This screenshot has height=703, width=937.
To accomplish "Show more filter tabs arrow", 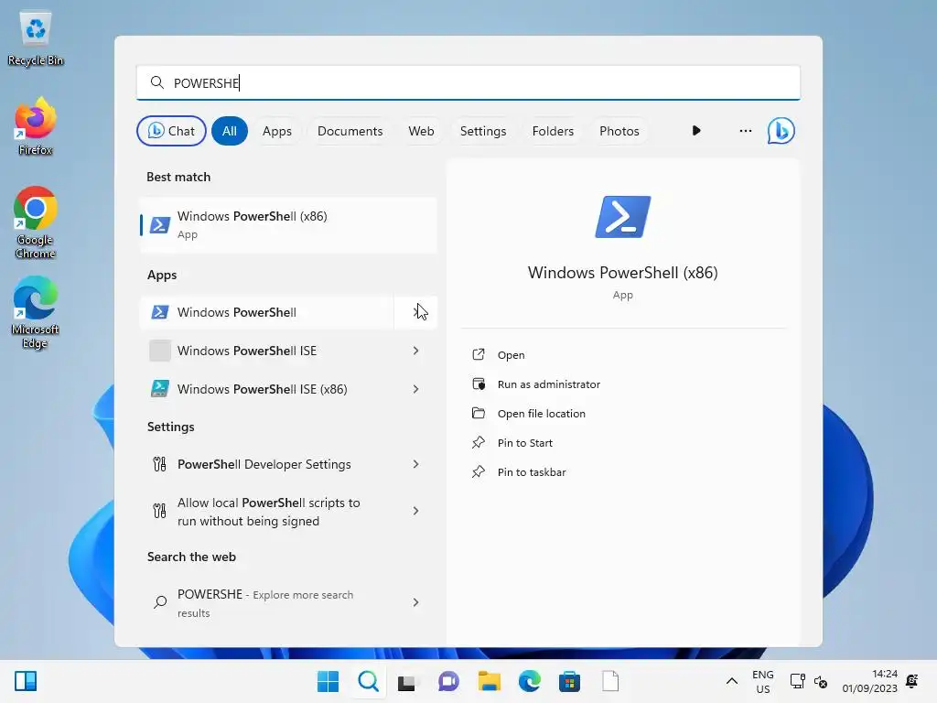I will point(696,131).
